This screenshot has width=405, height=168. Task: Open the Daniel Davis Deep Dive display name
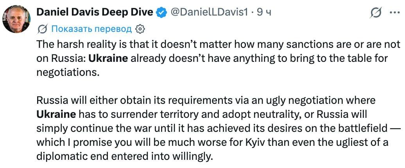pyautogui.click(x=95, y=12)
